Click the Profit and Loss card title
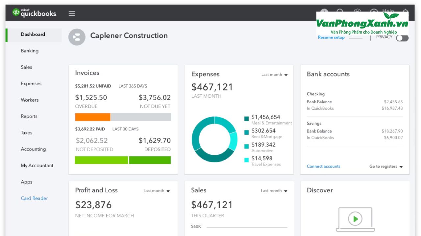The height and width of the screenshot is (236, 421). click(x=96, y=190)
